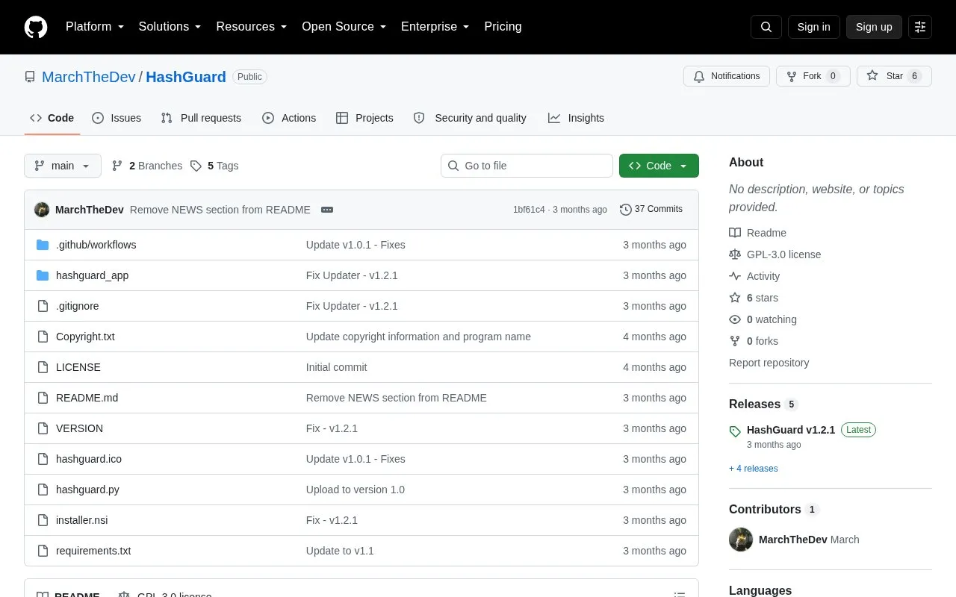Focus the Go to file search field
956x597 pixels.
pos(527,166)
